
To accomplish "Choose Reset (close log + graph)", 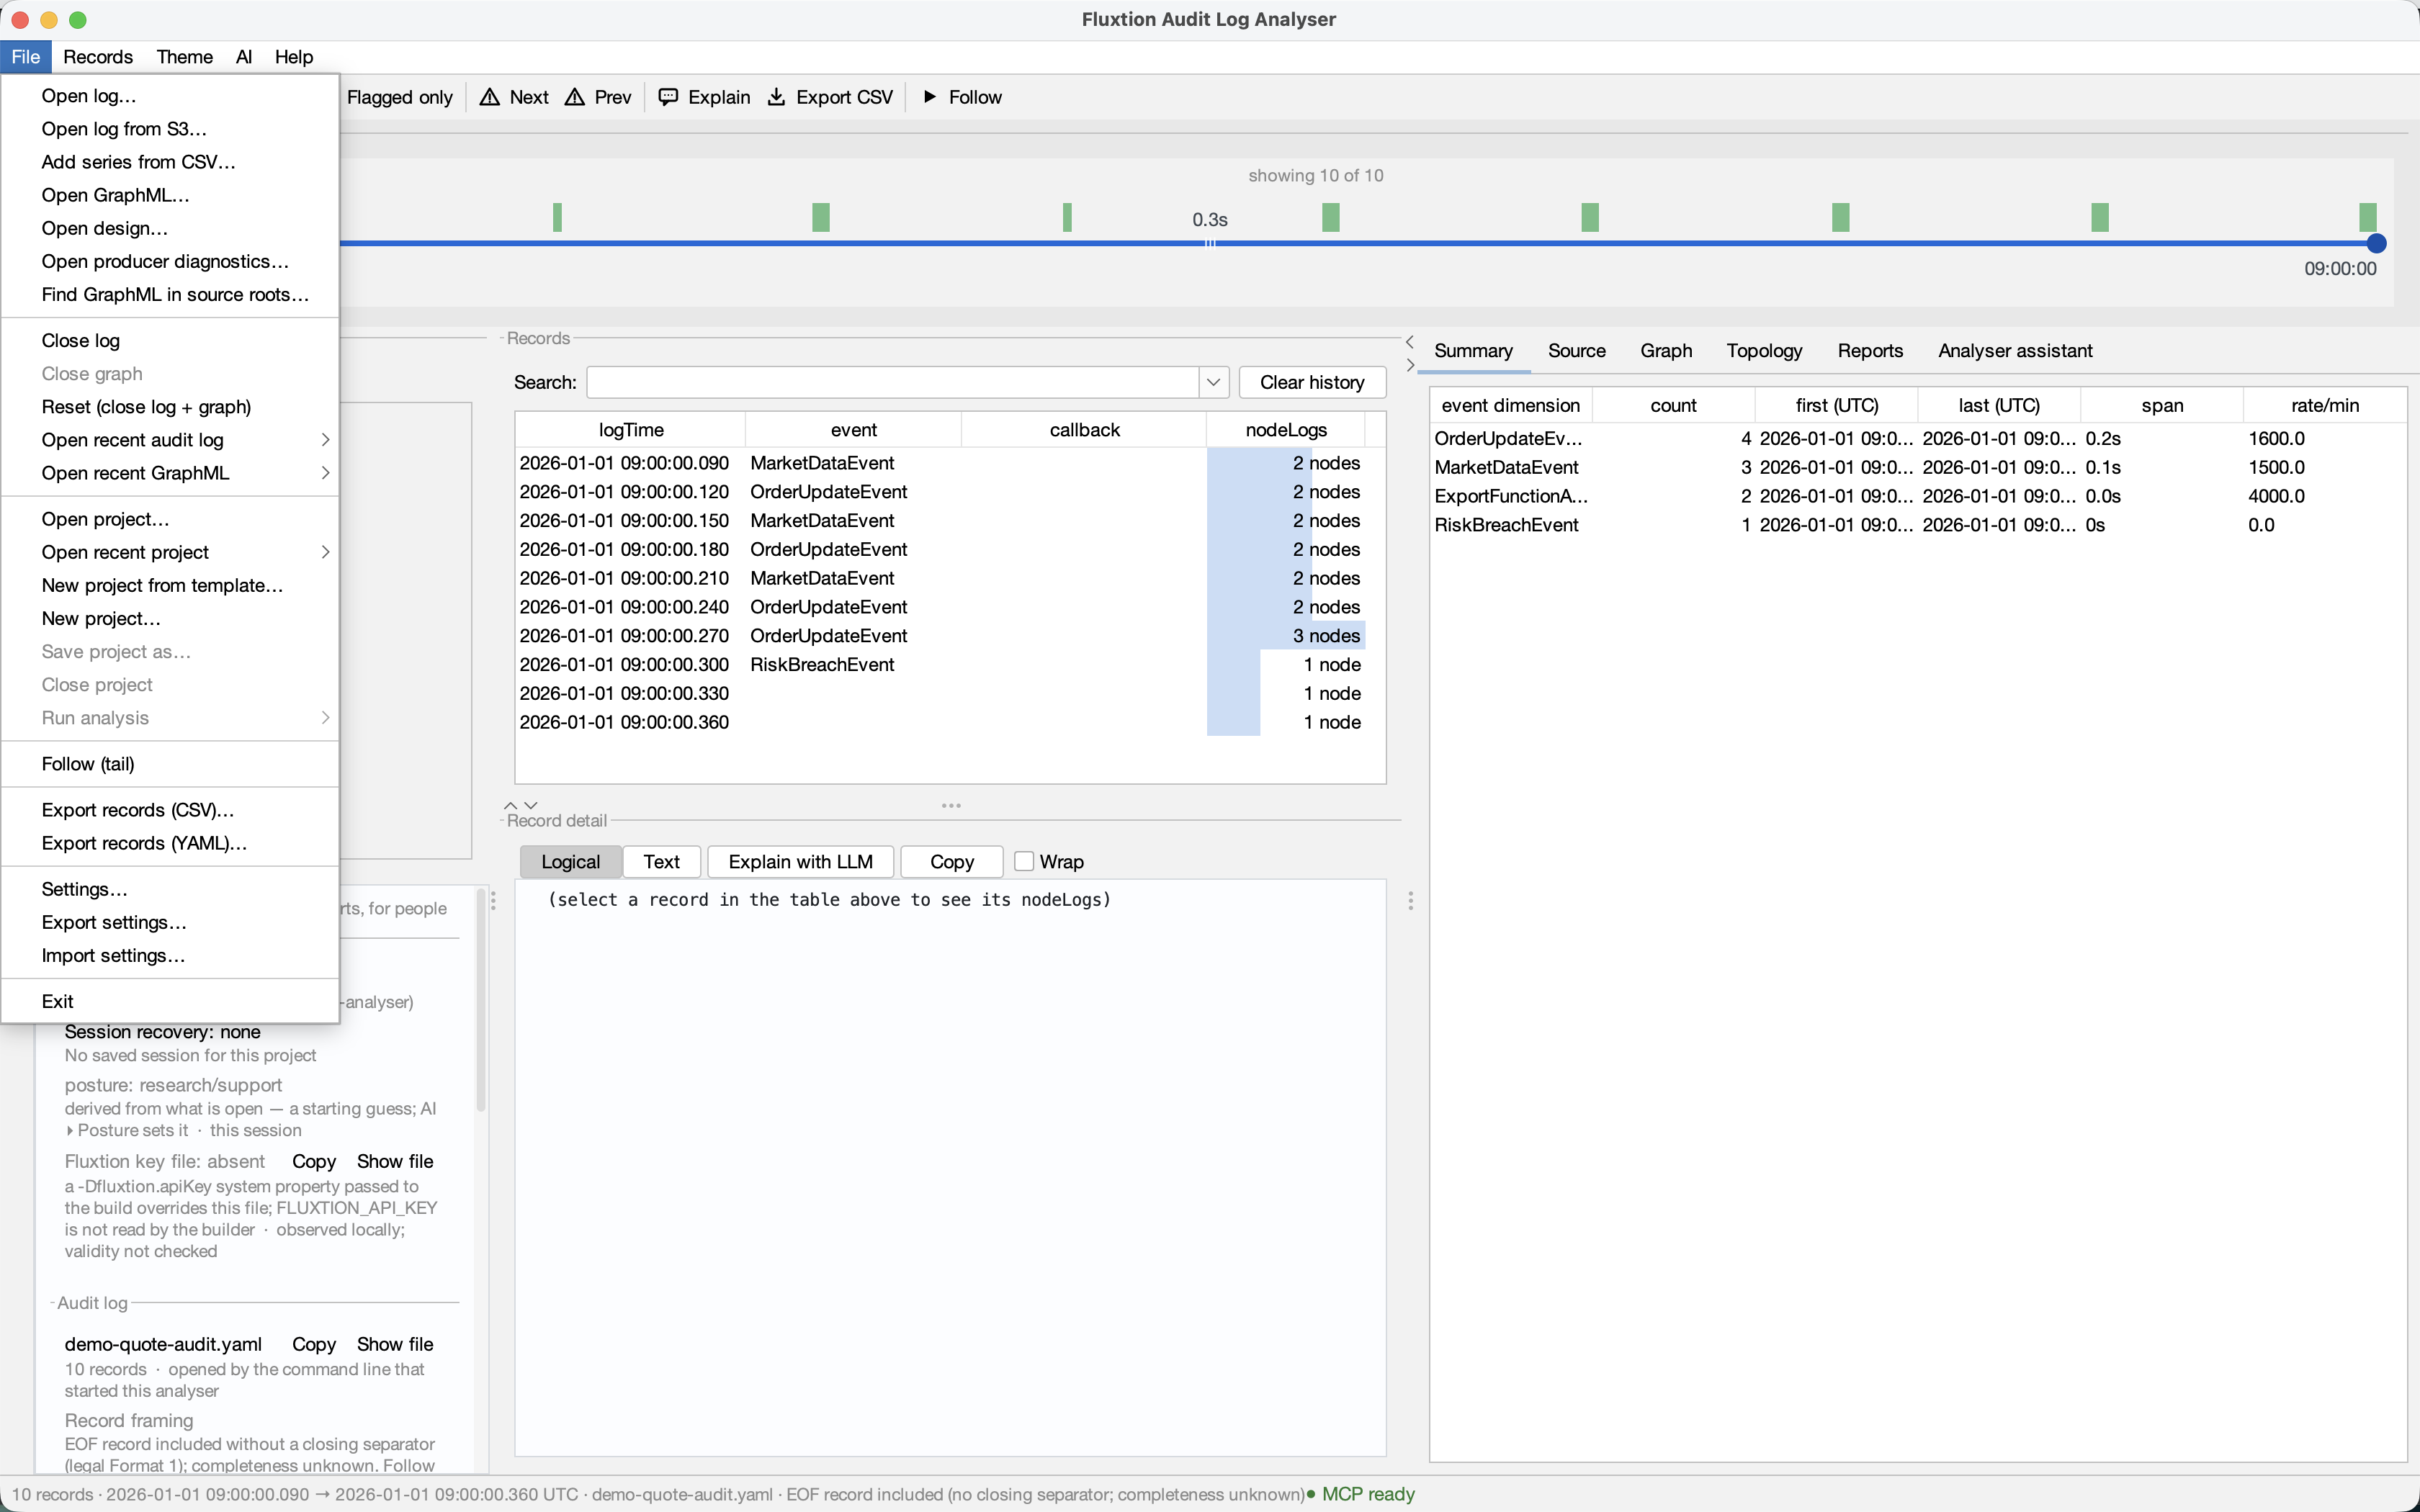I will [170, 407].
